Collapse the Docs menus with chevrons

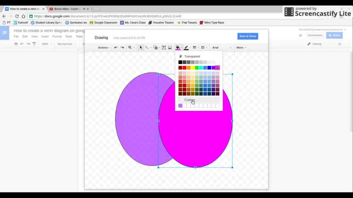pyautogui.click(x=340, y=44)
